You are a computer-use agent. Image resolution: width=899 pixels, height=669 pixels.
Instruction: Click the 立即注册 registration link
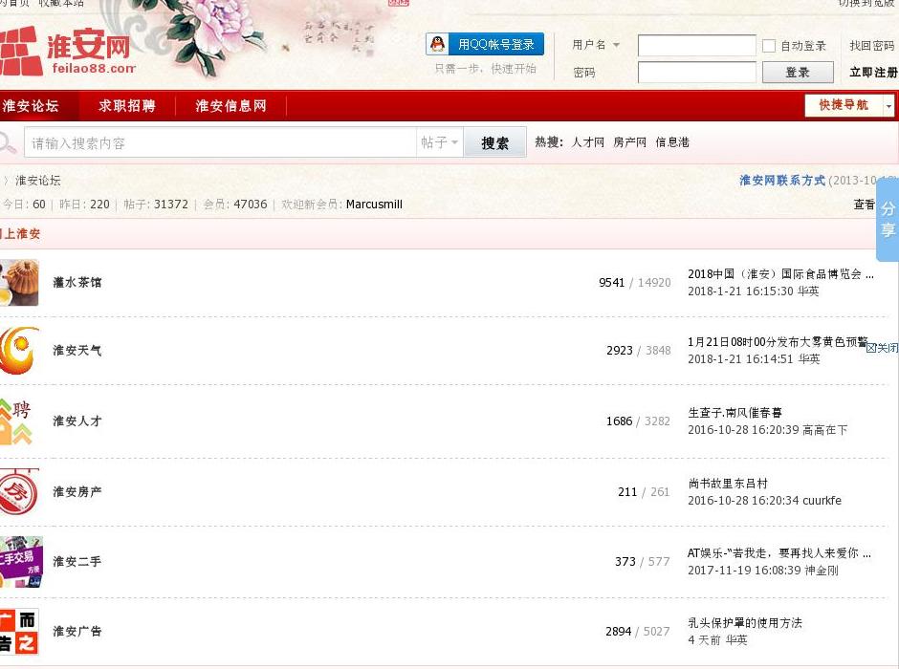click(873, 72)
